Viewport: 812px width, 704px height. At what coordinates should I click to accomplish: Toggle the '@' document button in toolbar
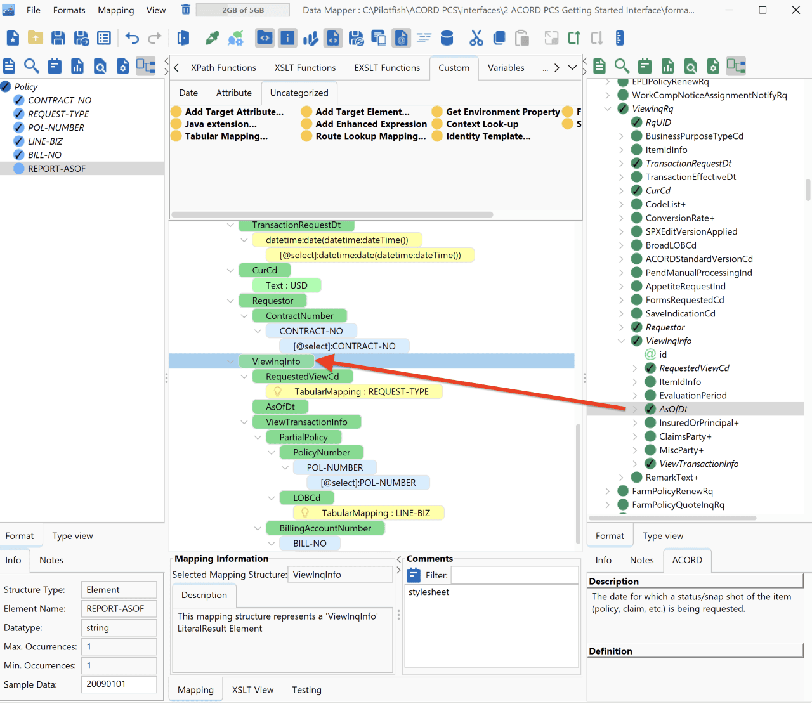[401, 38]
